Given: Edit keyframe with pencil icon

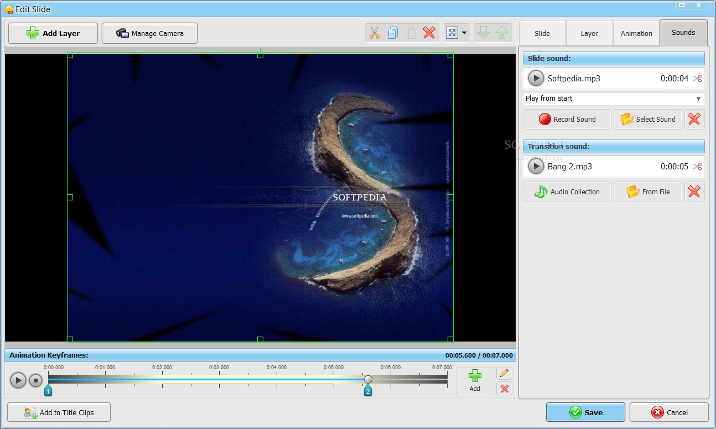Looking at the screenshot, I should point(504,373).
